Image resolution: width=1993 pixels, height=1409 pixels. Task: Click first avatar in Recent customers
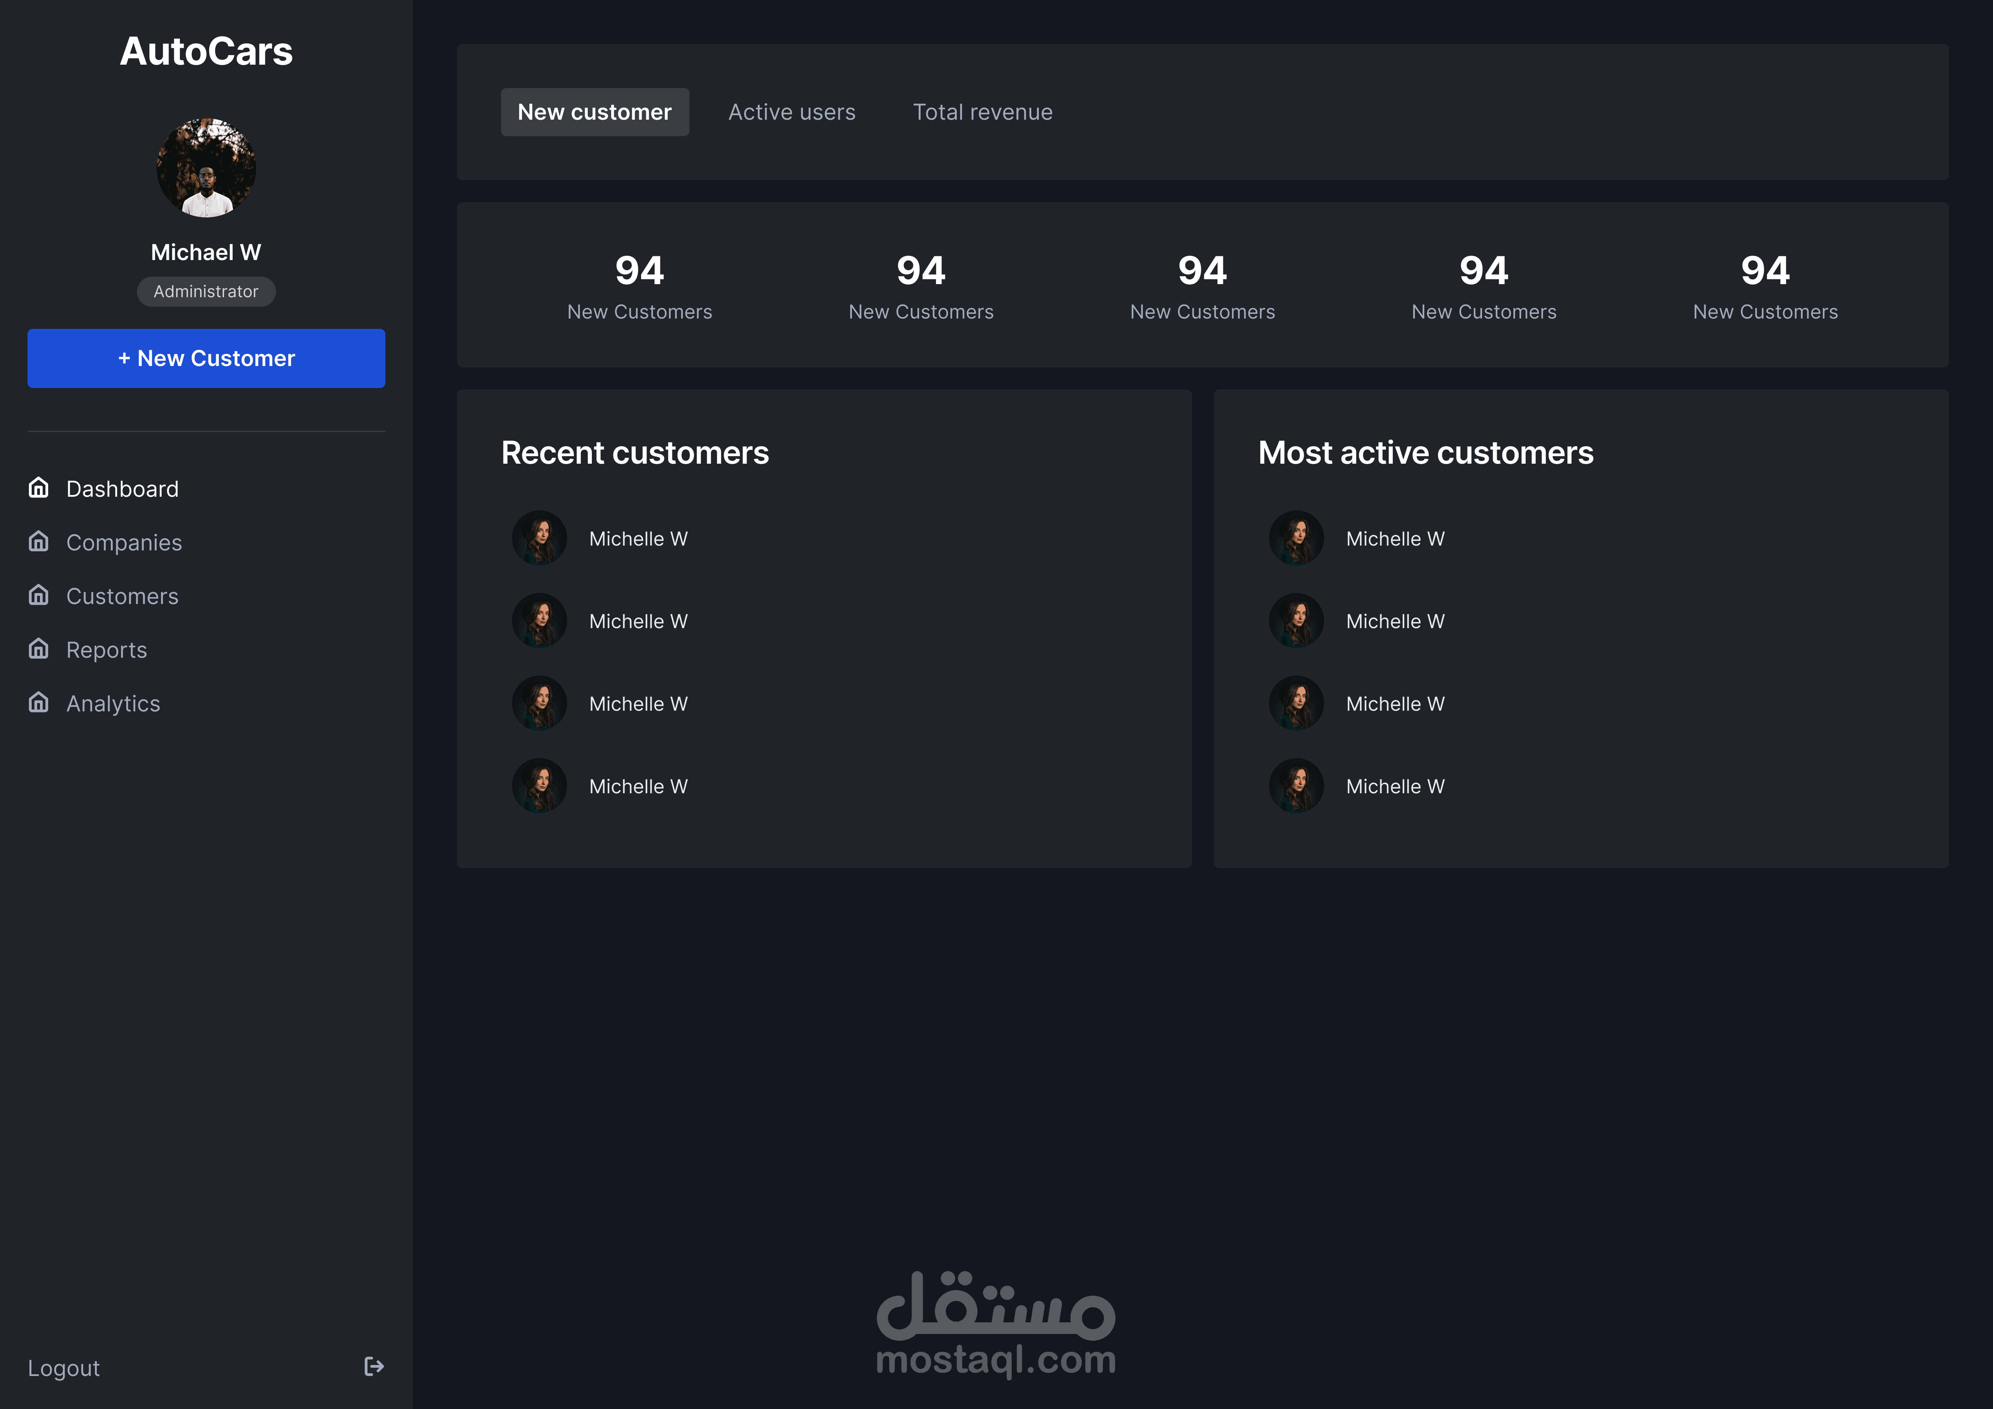[x=539, y=538]
